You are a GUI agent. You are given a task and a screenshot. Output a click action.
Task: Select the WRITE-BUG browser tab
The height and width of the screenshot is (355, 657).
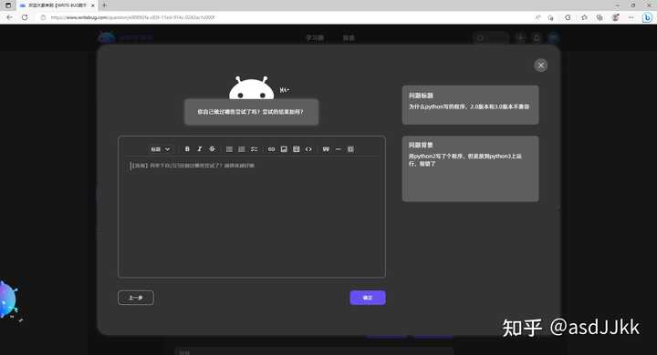[57, 5]
